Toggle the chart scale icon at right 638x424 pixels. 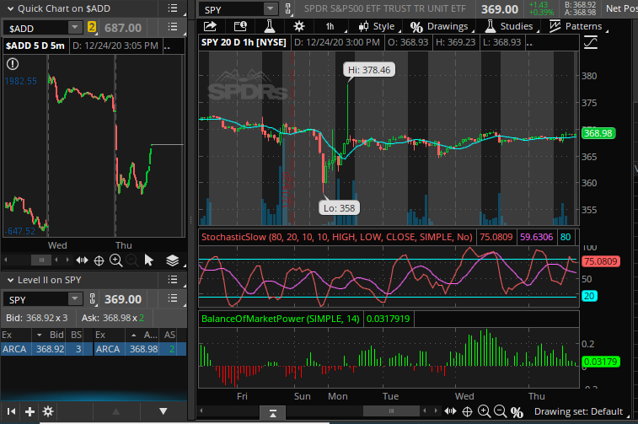tap(591, 42)
